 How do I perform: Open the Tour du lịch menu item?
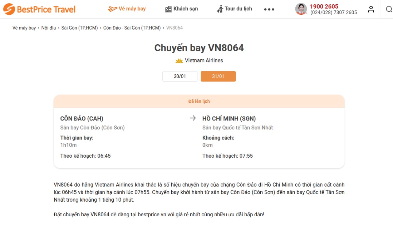pyautogui.click(x=238, y=9)
